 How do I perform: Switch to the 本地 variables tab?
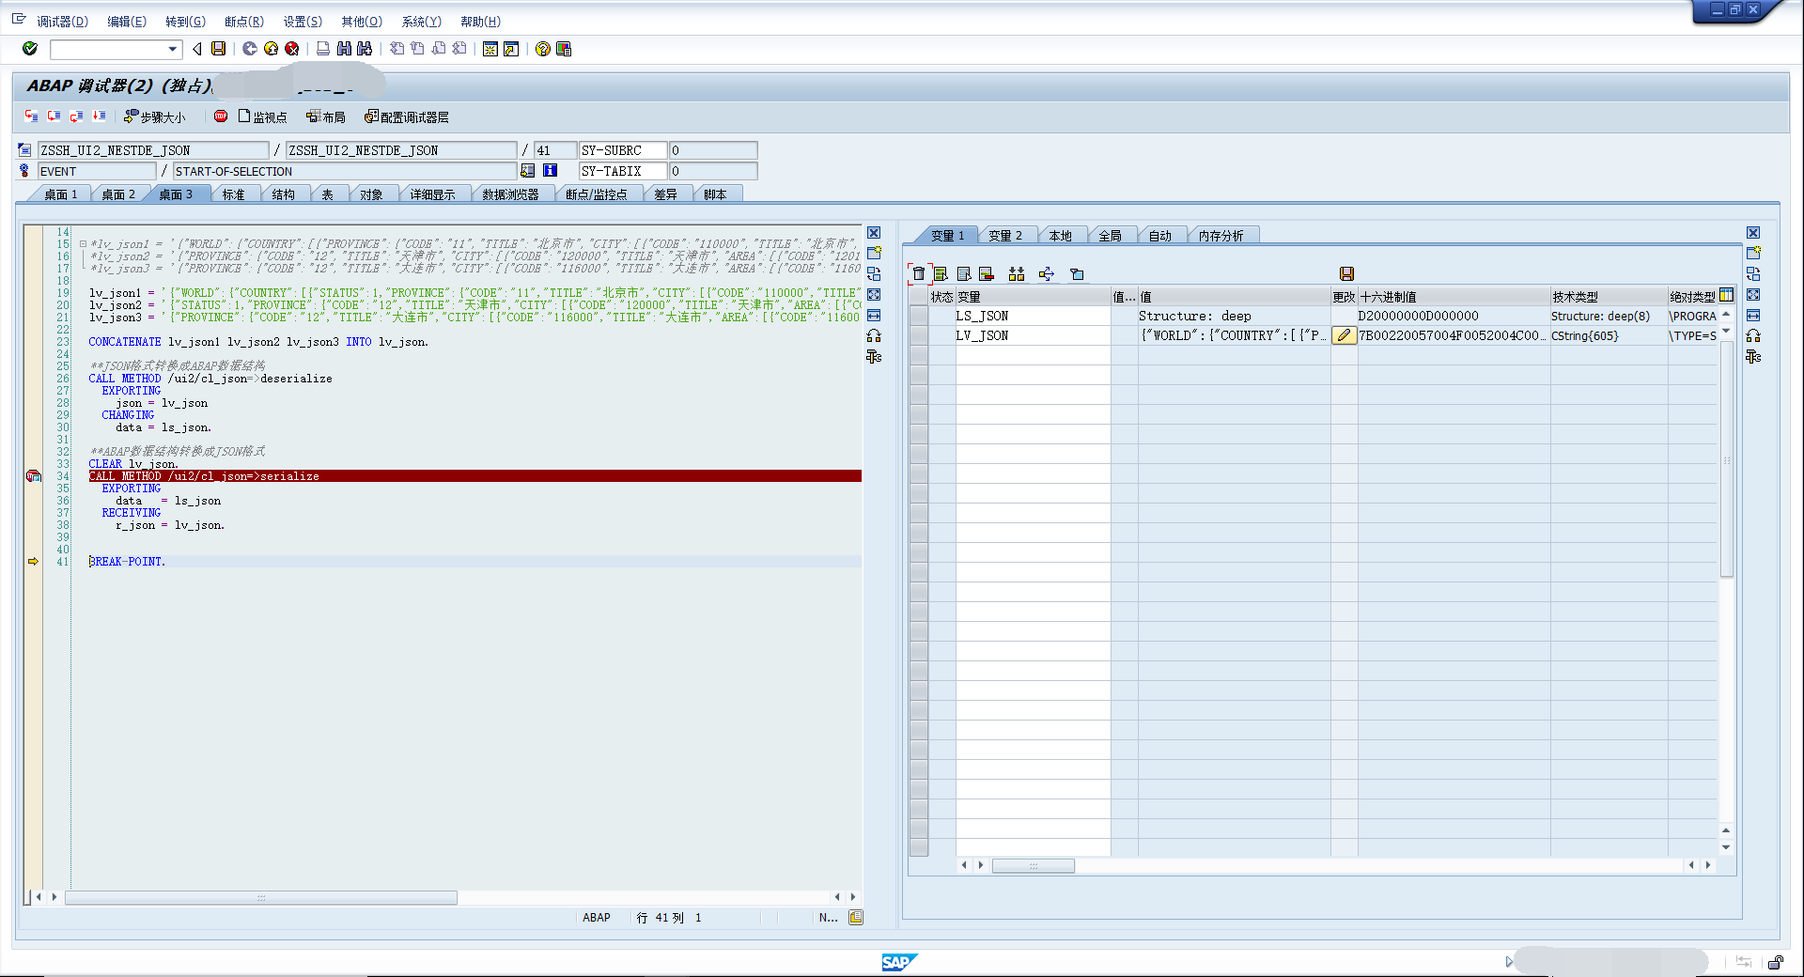point(1060,236)
